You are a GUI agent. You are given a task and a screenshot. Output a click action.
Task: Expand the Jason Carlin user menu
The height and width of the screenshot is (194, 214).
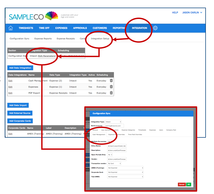point(192,13)
